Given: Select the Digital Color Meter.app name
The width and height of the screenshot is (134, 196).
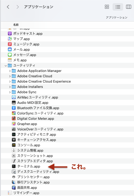Looking at the screenshot, I should [x=36, y=118].
